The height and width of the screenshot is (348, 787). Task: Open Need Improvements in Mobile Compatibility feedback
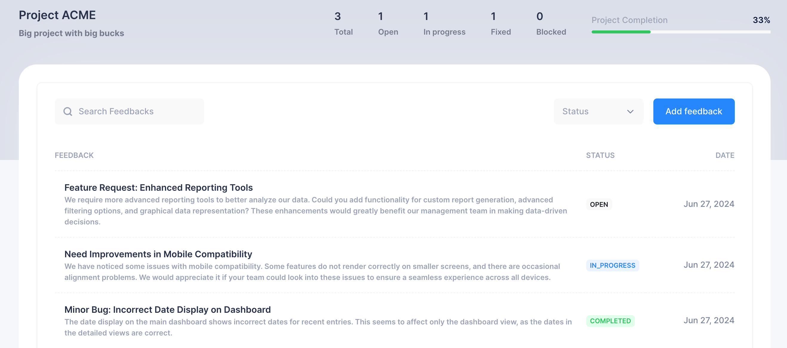coord(158,254)
